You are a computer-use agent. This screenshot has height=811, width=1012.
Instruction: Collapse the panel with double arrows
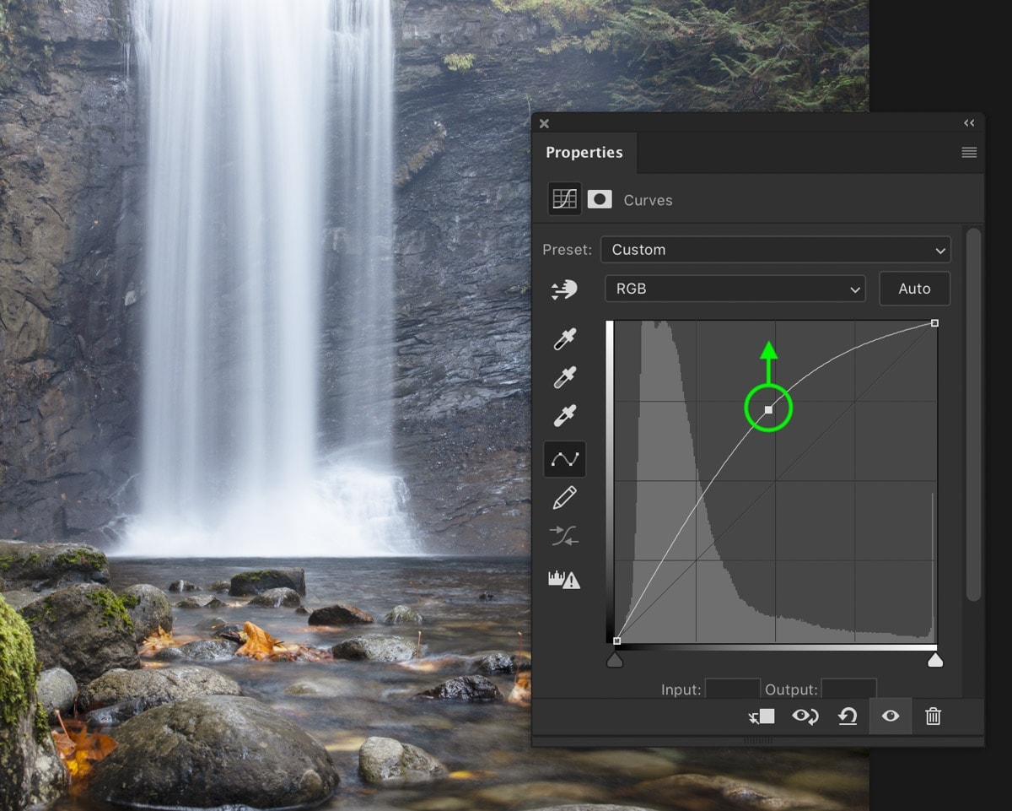(x=969, y=123)
